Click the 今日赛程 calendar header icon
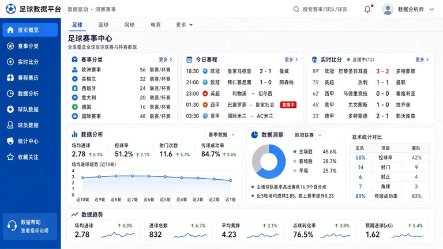This screenshot has height=249, width=443. click(x=189, y=59)
